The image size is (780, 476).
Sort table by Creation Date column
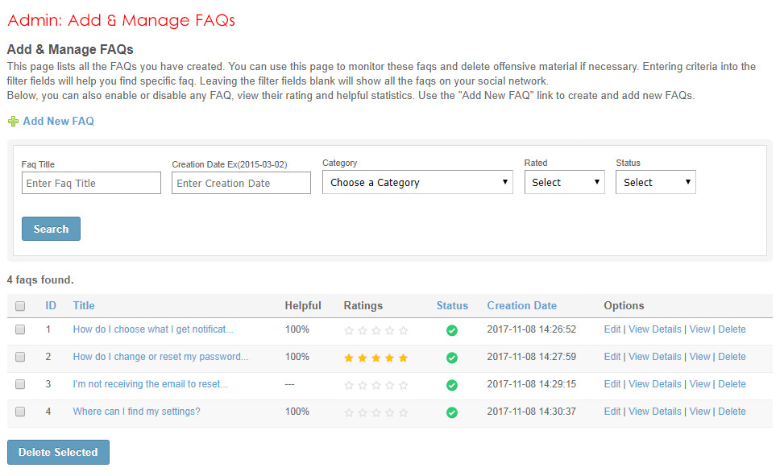pos(521,305)
